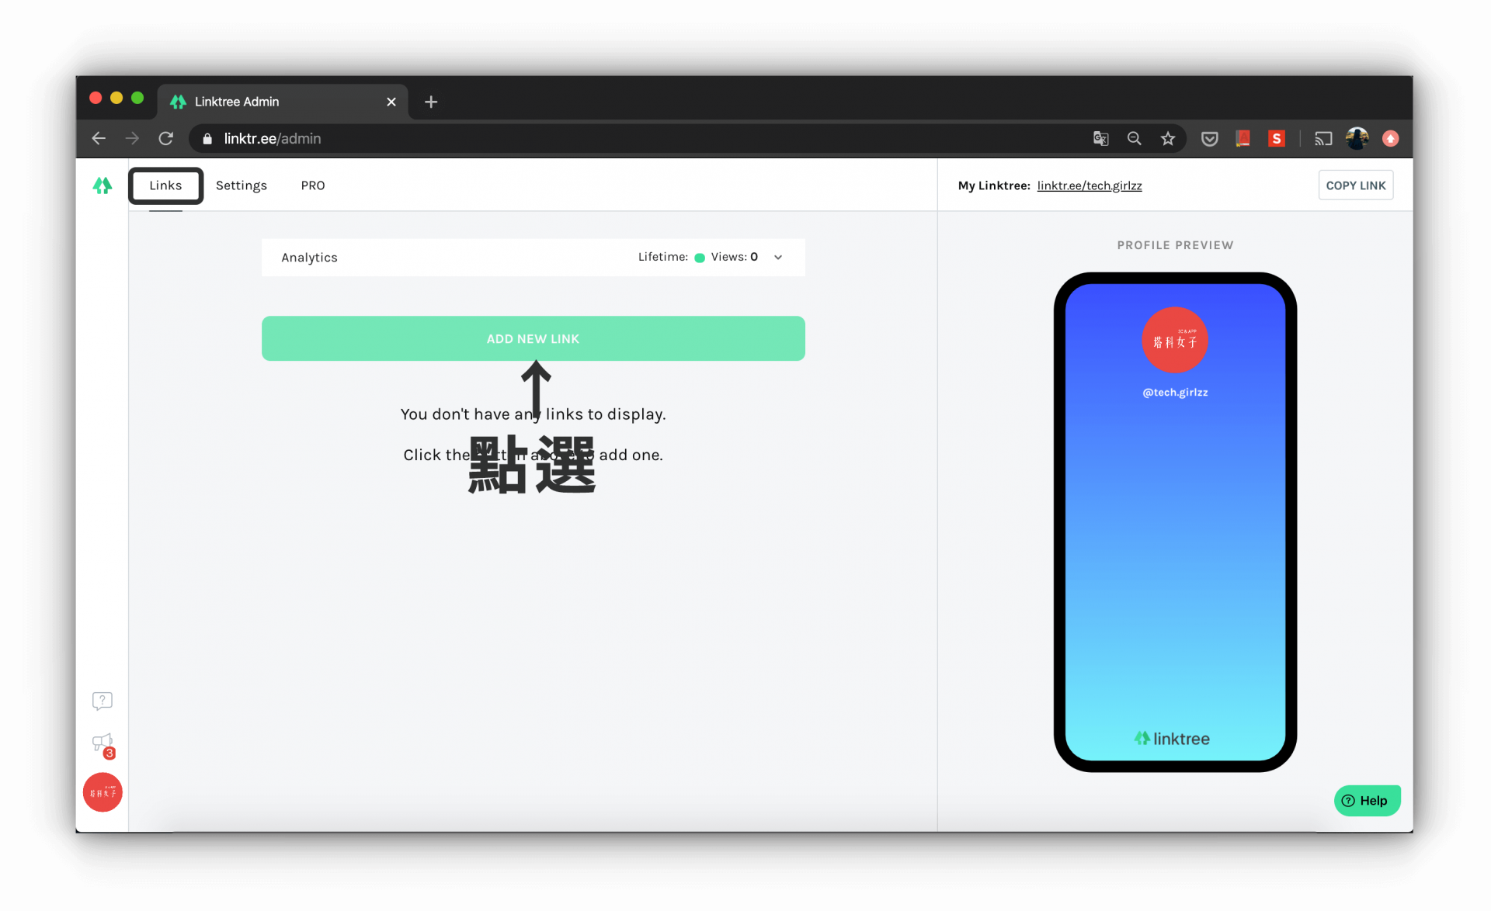Viewport: 1491px width, 911px height.
Task: Click the Analytics label
Action: click(x=309, y=258)
